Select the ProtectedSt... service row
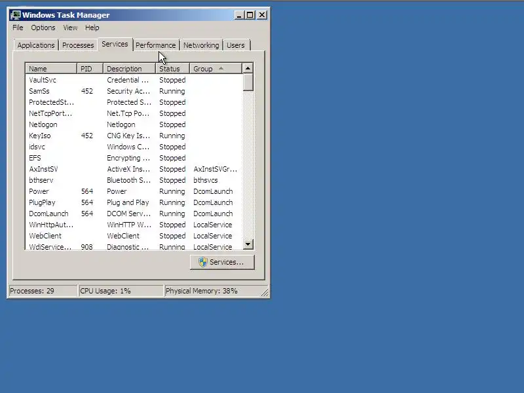524x393 pixels. coord(134,102)
